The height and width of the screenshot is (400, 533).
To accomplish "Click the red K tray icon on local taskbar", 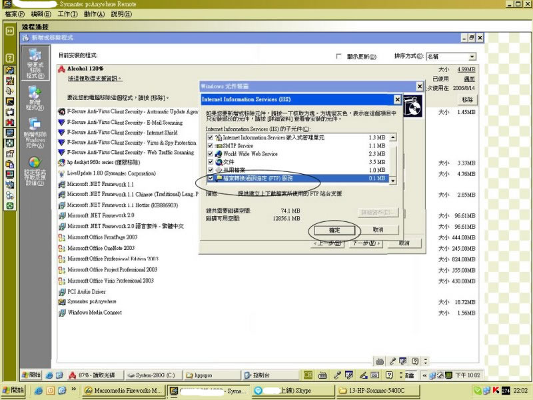I will (496, 391).
